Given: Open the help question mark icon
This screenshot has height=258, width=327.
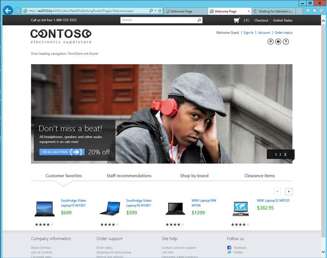Looking at the screenshot, I should pyautogui.click(x=286, y=41).
